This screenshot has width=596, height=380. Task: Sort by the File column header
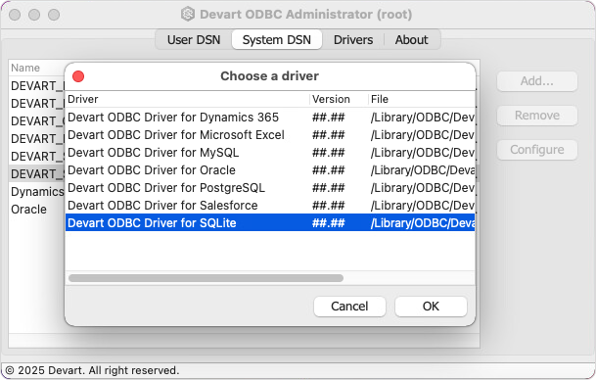click(422, 99)
